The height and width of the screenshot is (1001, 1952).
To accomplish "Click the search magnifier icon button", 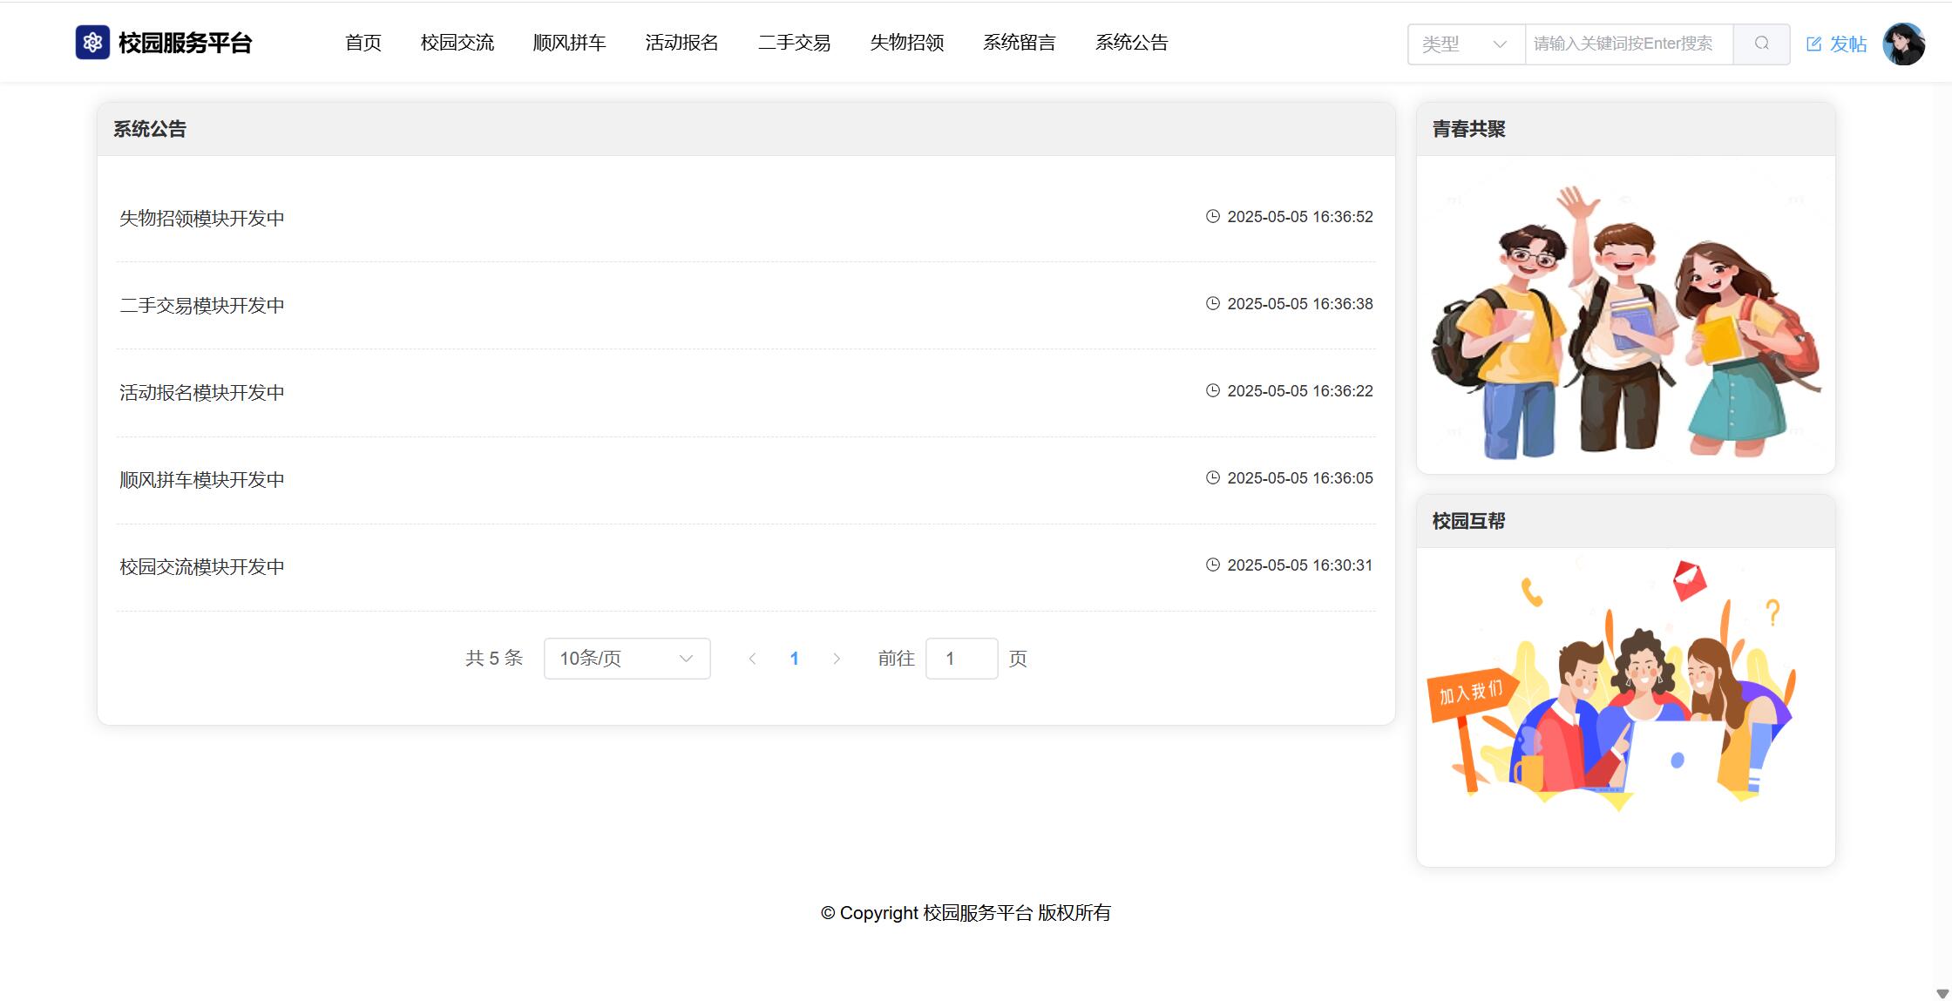I will pyautogui.click(x=1761, y=44).
